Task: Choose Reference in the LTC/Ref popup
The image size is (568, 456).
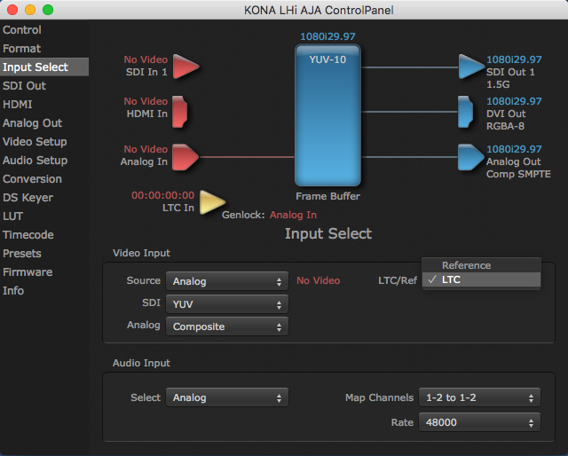Action: coord(481,265)
